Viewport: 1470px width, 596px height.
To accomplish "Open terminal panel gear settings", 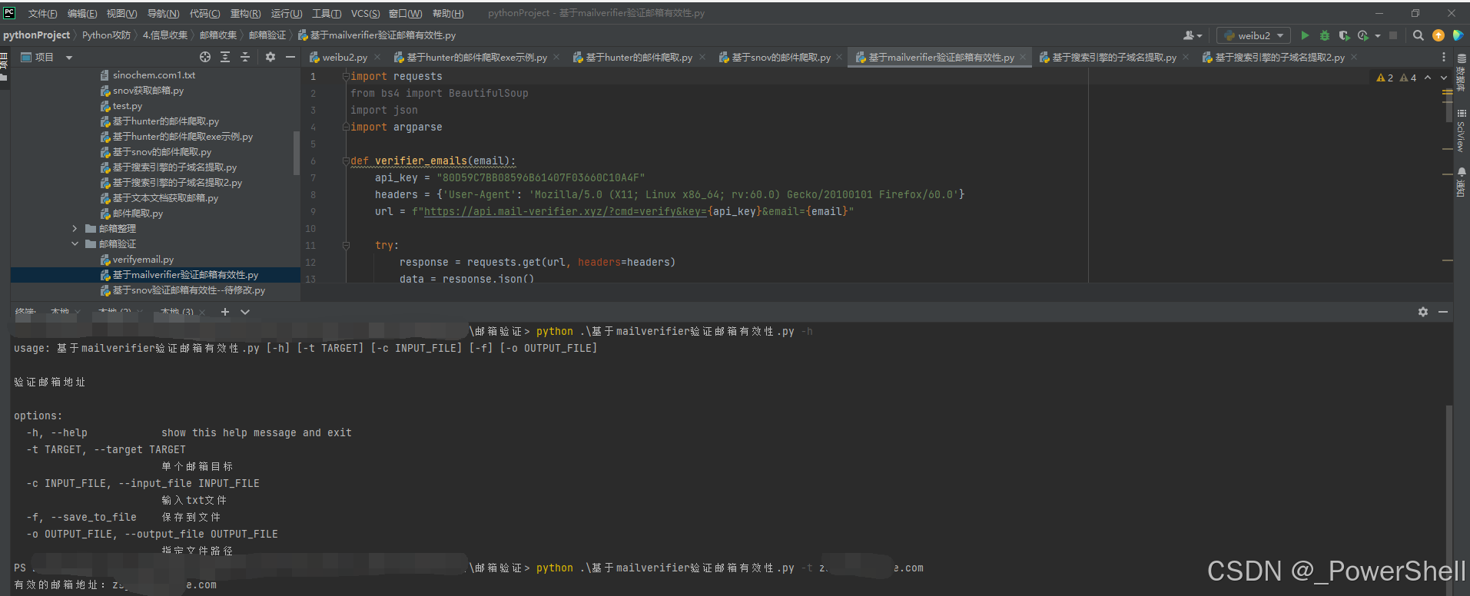I will tap(1423, 312).
